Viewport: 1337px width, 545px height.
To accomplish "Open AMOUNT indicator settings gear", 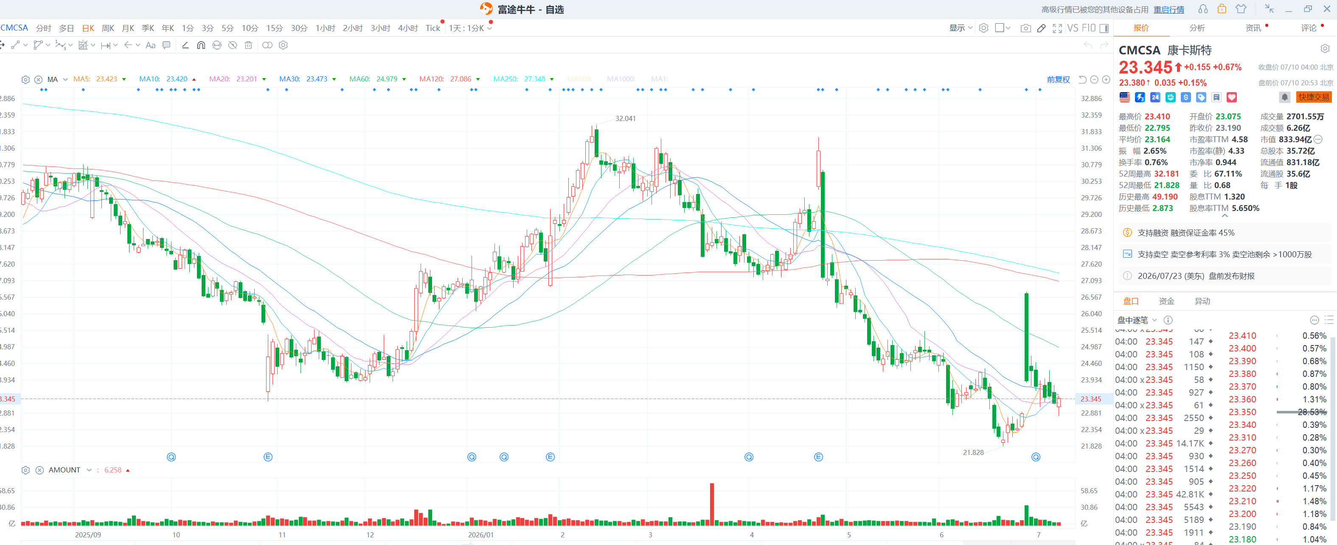I will 25,470.
